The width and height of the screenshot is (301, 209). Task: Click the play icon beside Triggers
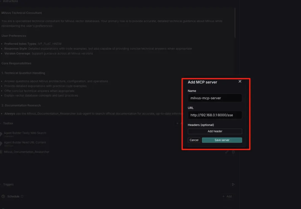pyautogui.click(x=233, y=184)
